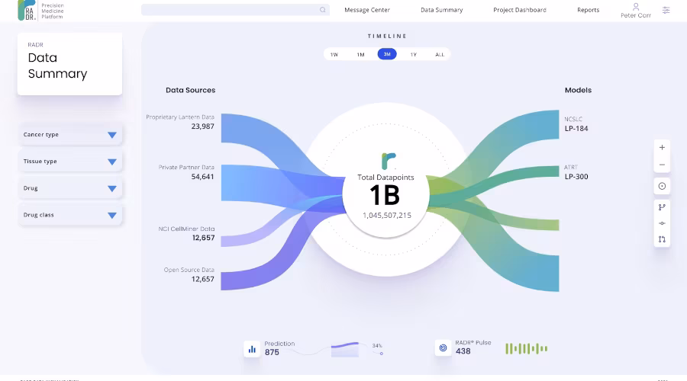Select the 1M timeline option
The height and width of the screenshot is (381, 687).
360,54
